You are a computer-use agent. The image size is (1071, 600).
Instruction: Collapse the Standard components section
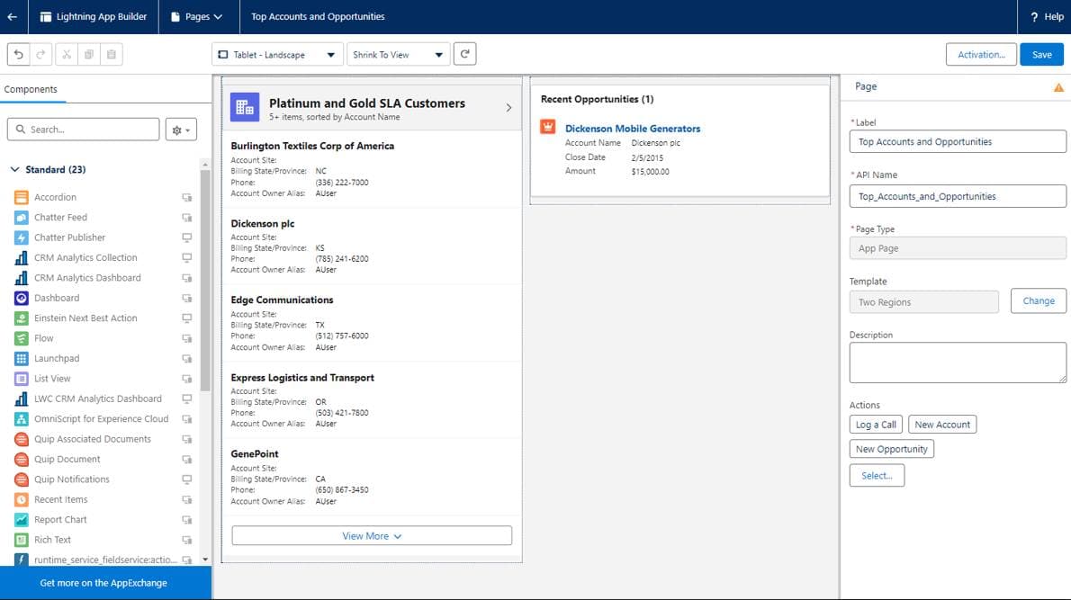click(15, 169)
